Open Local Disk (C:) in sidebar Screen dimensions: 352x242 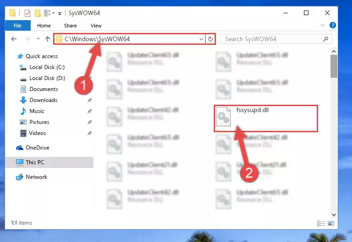pos(47,67)
